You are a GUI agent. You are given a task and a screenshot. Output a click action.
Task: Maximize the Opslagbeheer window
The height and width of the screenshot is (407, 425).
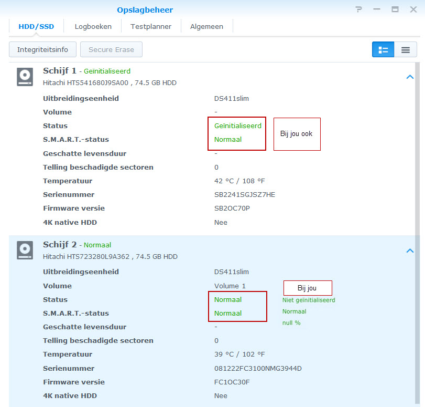click(395, 9)
